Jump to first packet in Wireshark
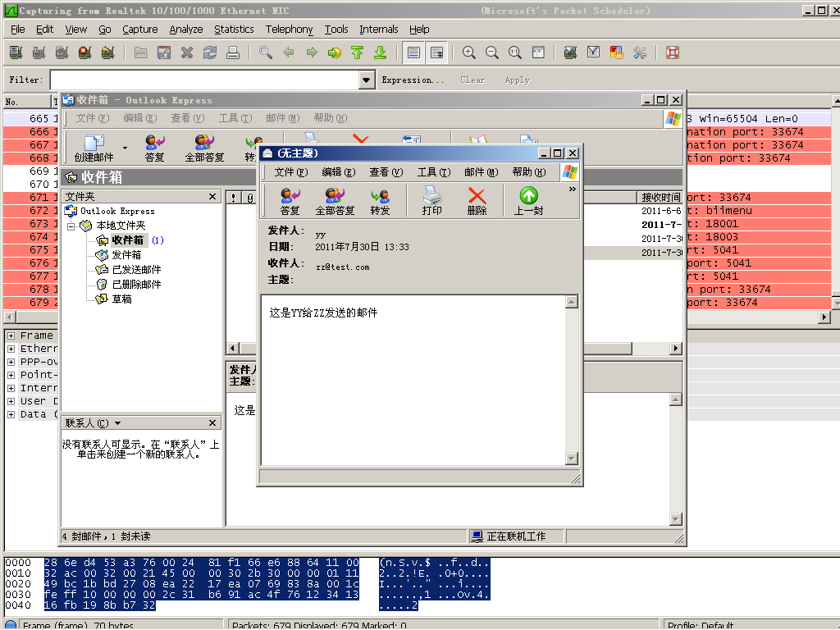 [x=358, y=52]
